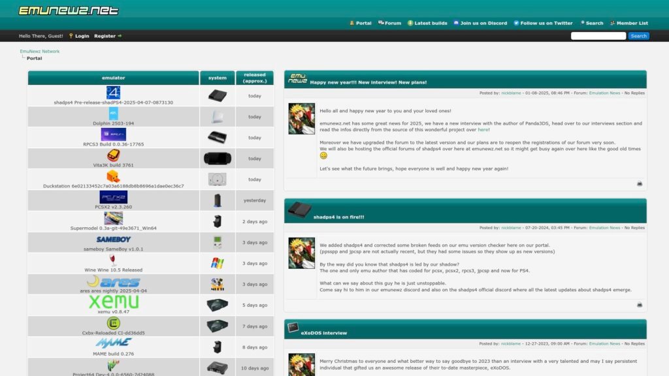Click nickblame's avatar in the Happy new year post

[301, 119]
